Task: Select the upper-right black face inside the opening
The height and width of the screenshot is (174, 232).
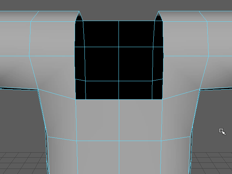Action: [137, 34]
